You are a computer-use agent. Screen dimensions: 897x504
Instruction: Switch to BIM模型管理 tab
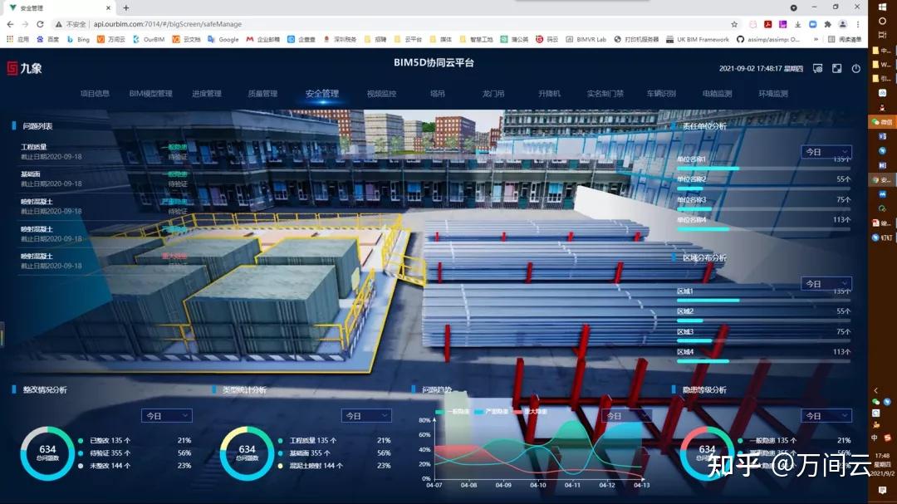tap(150, 93)
